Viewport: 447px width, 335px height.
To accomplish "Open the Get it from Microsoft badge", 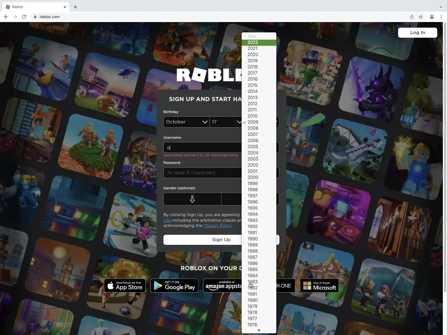I will [319, 286].
